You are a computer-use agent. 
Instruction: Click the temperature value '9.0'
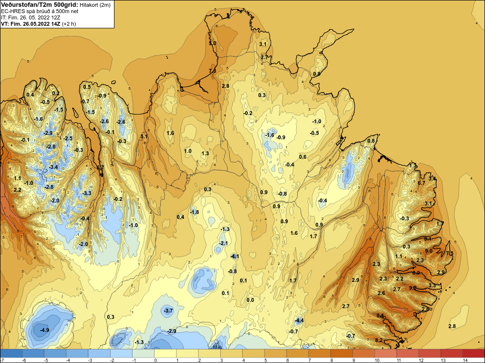pyautogui.click(x=429, y=251)
